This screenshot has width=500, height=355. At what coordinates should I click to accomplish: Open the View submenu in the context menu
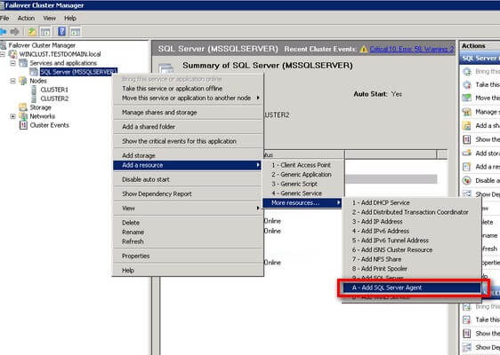point(188,209)
